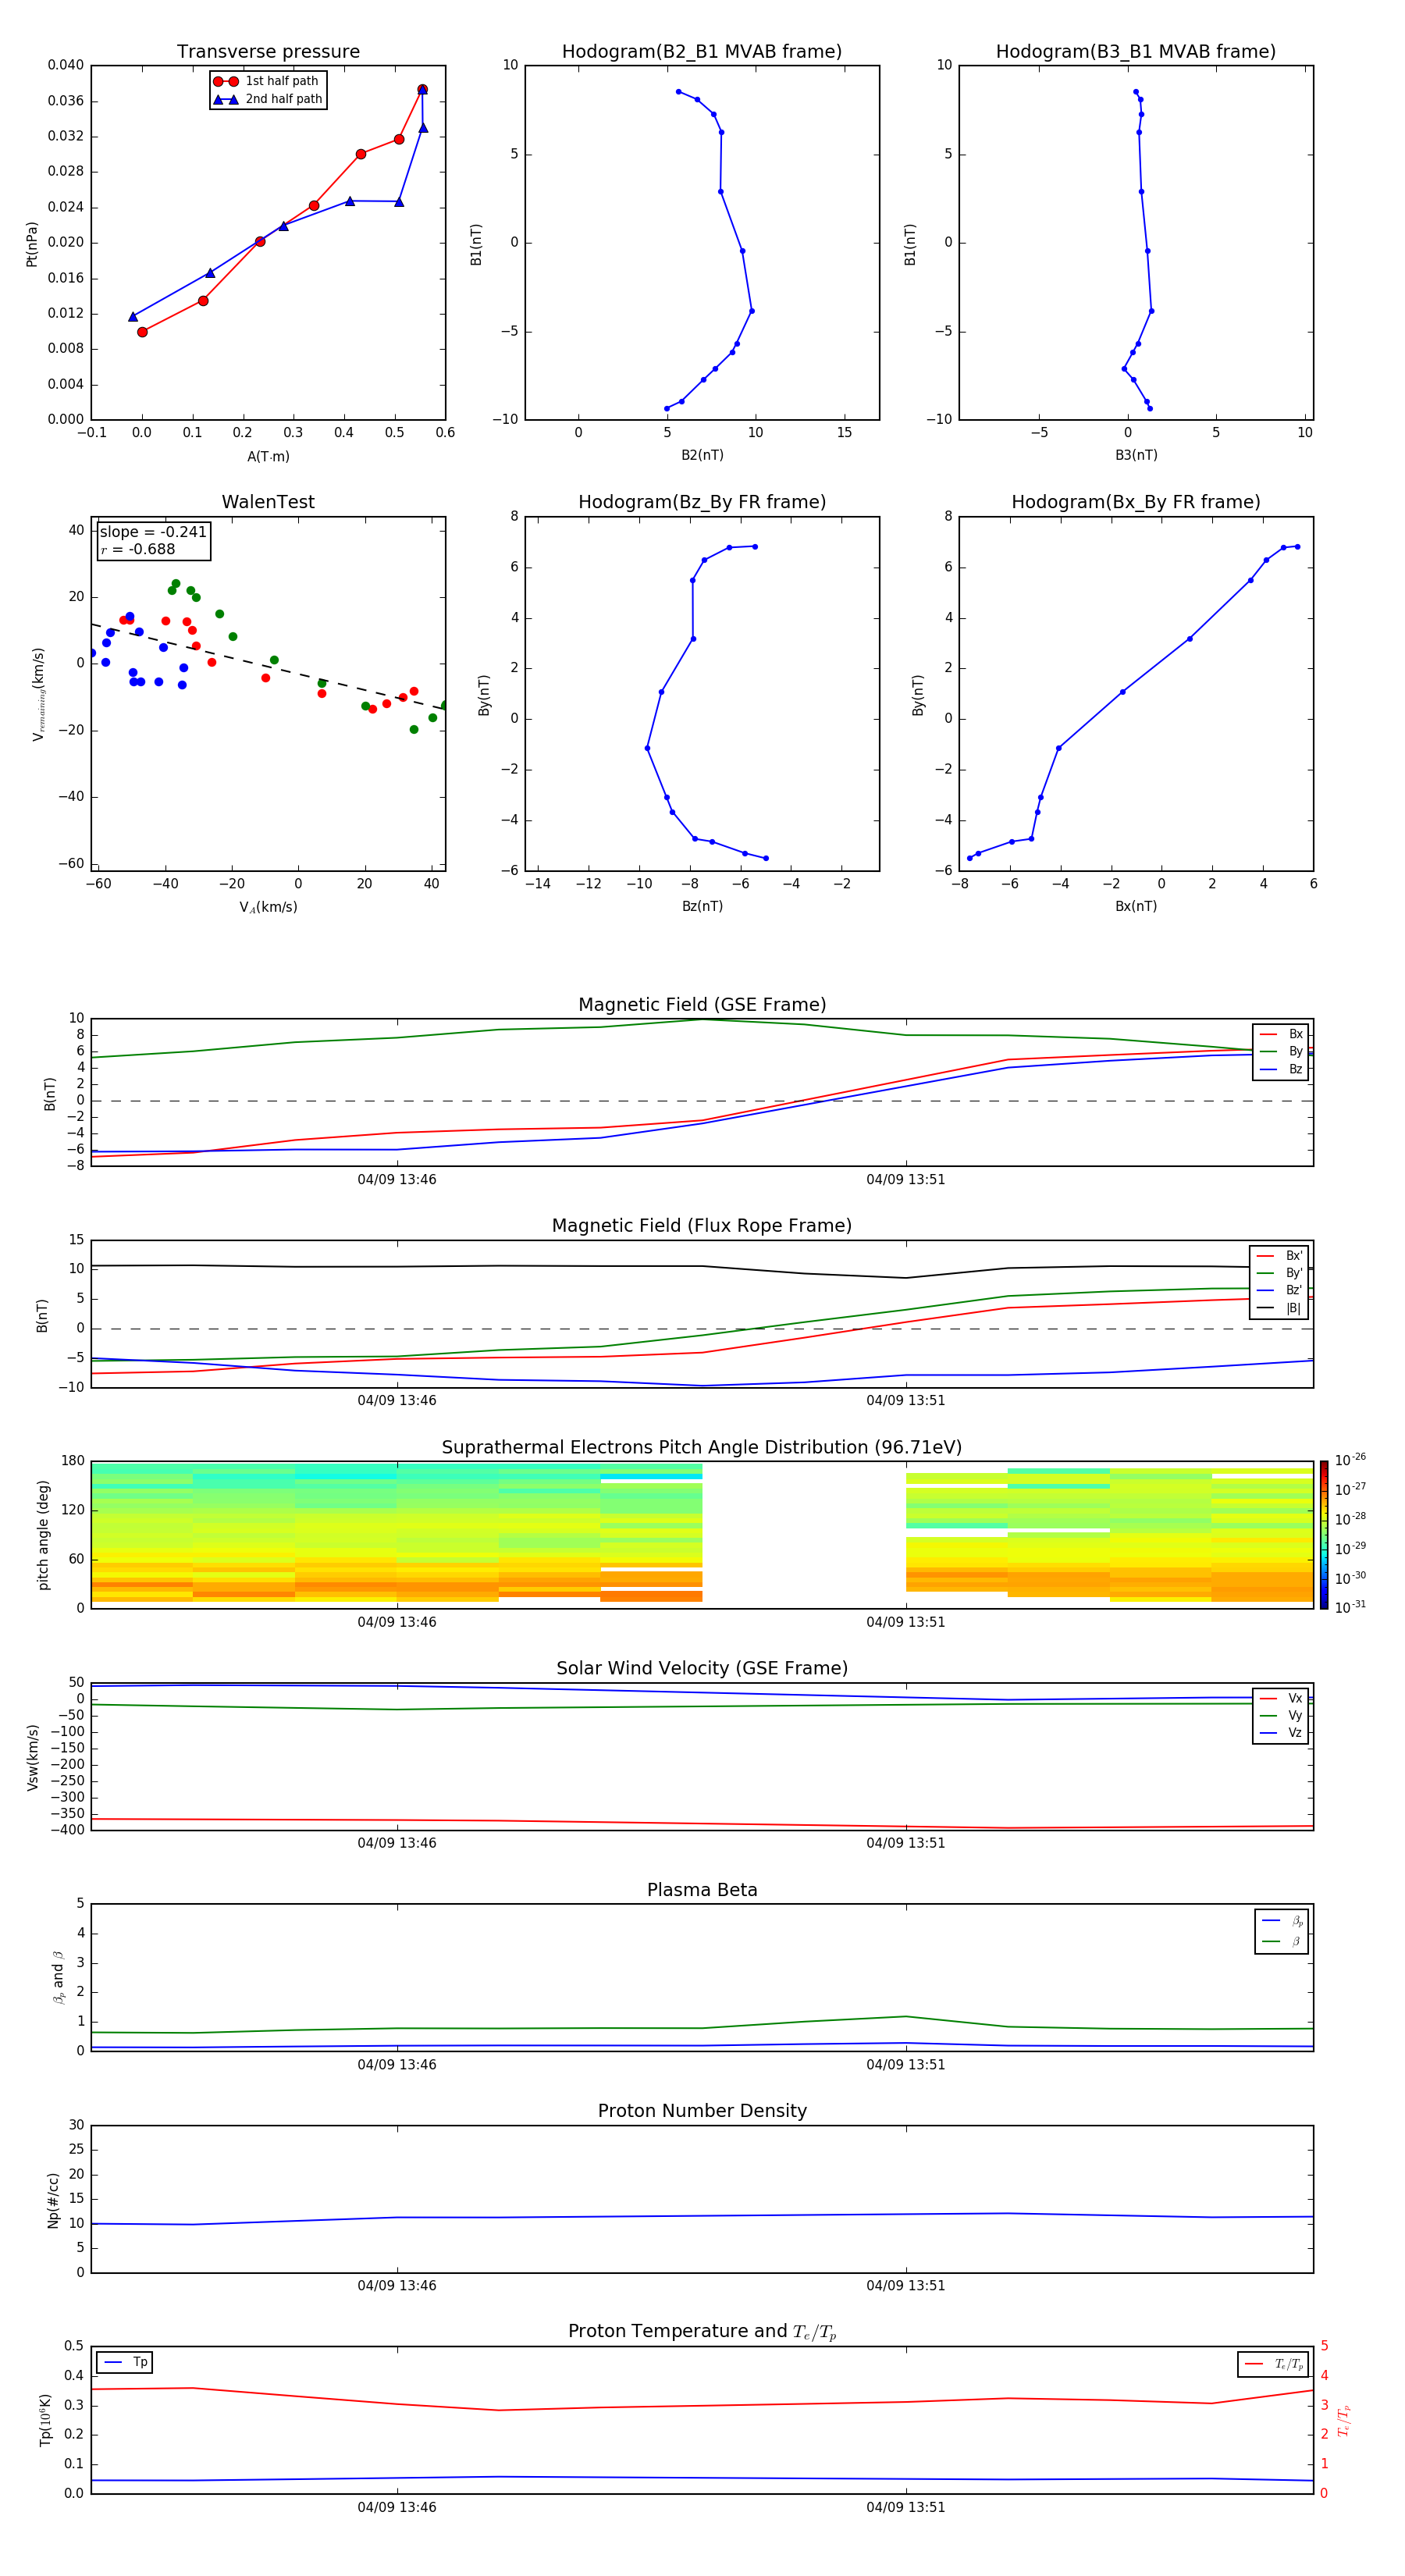Click the Hodogram(Bz_By FR frame) title

[x=702, y=502]
